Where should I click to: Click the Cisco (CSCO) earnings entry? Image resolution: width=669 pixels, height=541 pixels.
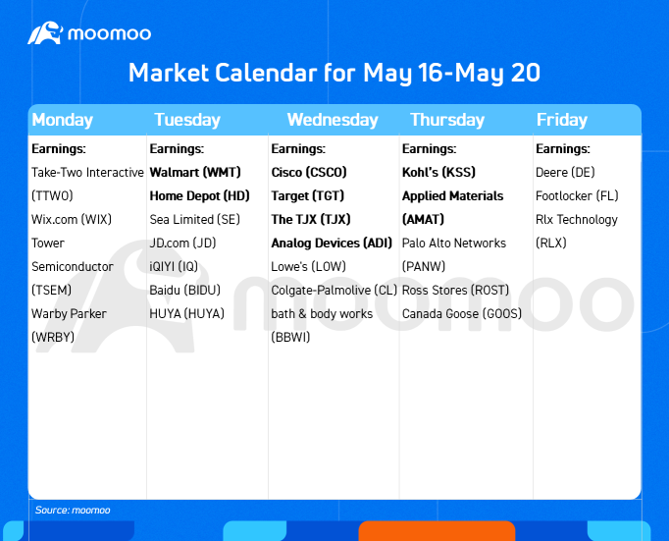309,173
